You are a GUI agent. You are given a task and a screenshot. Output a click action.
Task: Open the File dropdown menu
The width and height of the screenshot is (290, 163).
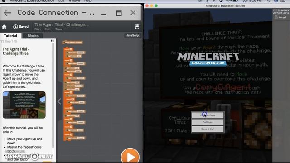[38, 29]
